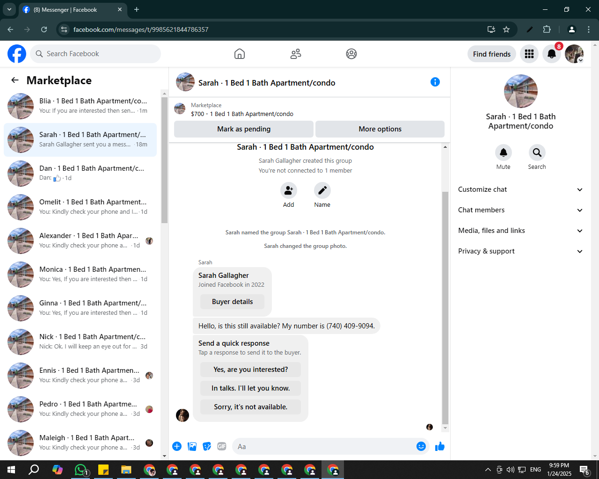The height and width of the screenshot is (479, 599).
Task: Open account profile picture menu
Action: [x=574, y=54]
